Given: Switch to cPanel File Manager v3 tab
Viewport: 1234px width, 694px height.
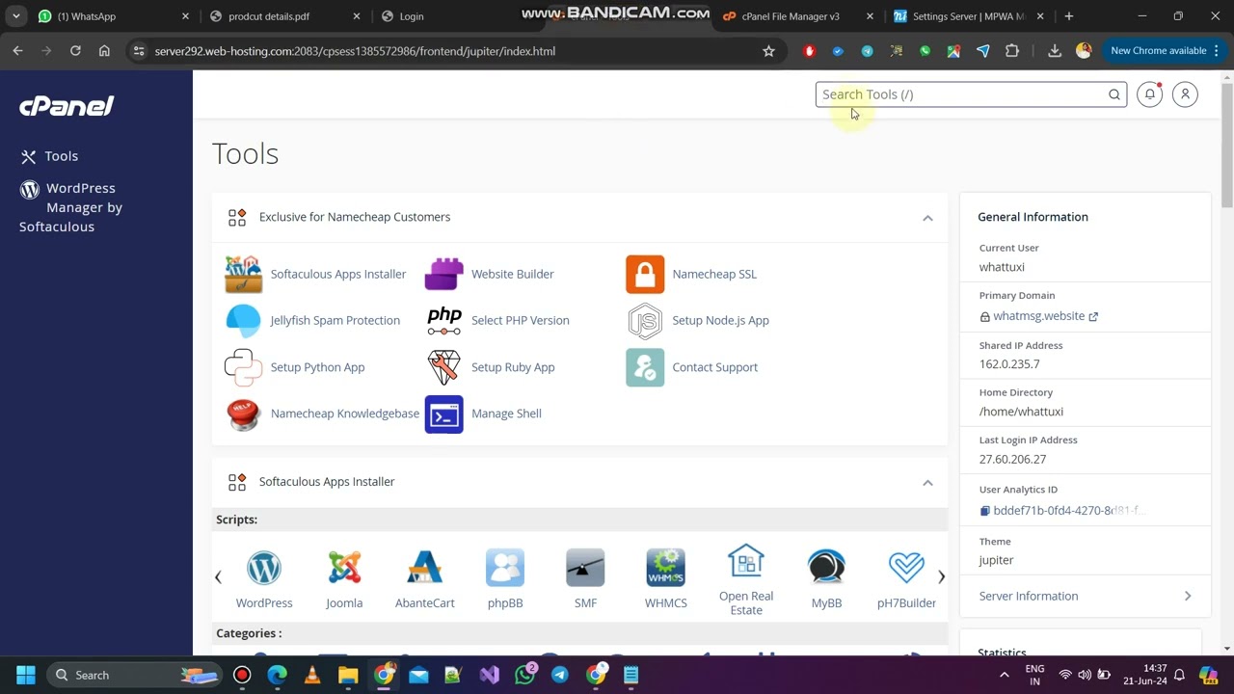Looking at the screenshot, I should click(x=798, y=16).
